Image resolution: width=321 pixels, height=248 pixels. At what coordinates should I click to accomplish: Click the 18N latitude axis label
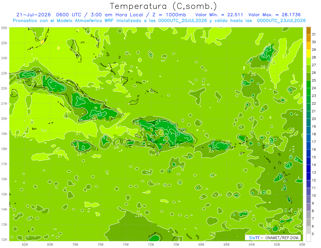coord(4,149)
